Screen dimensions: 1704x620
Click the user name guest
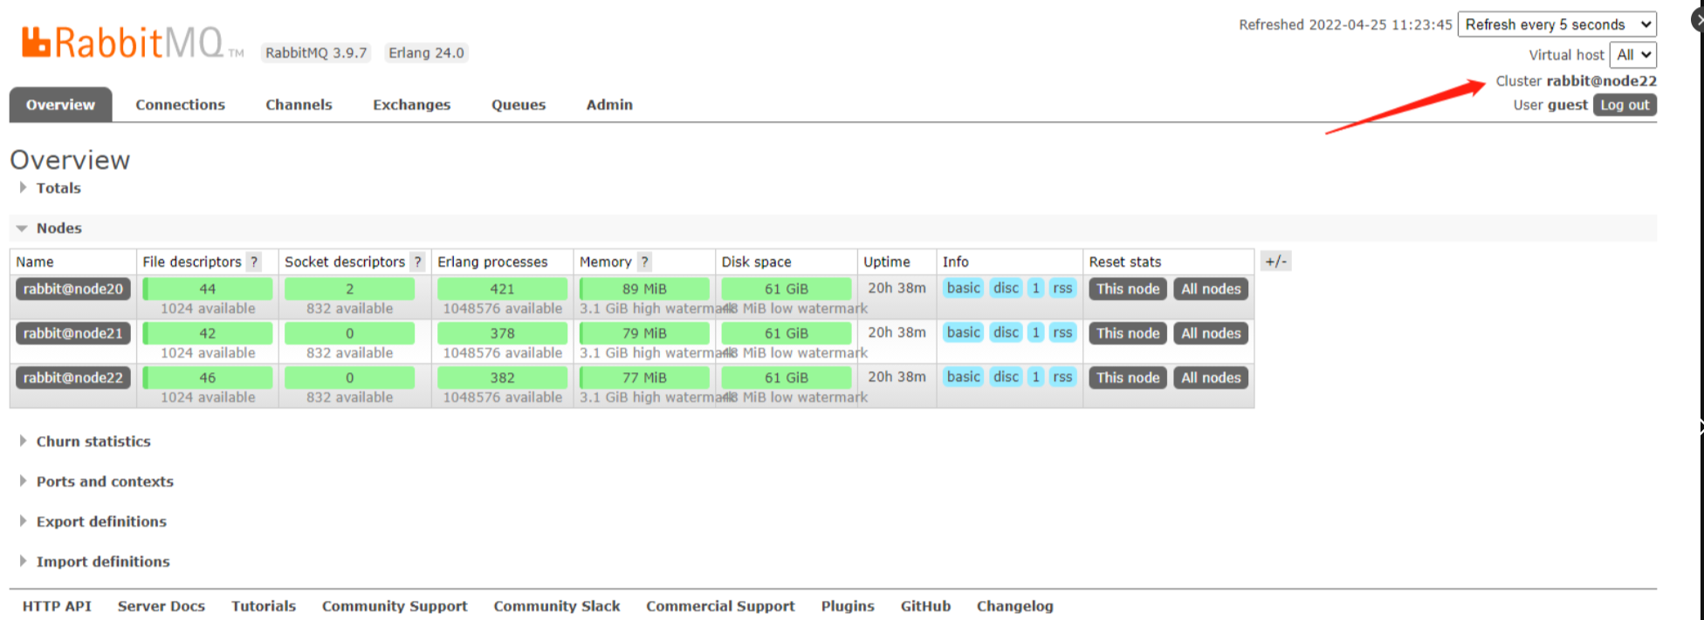point(1567,105)
